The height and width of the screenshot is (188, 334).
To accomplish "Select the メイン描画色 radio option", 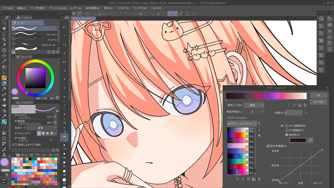I will click(287, 126).
